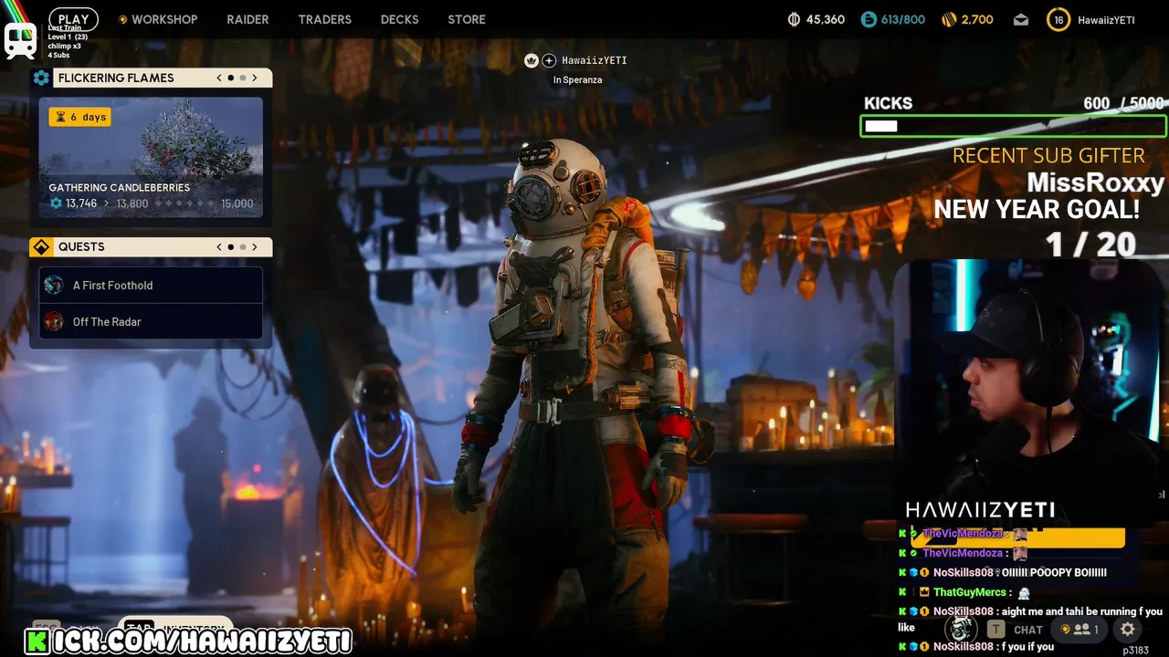Select first page dot in Quests header

[x=230, y=246]
